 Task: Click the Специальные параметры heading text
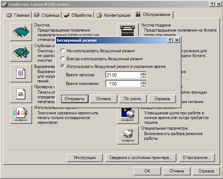(164, 128)
